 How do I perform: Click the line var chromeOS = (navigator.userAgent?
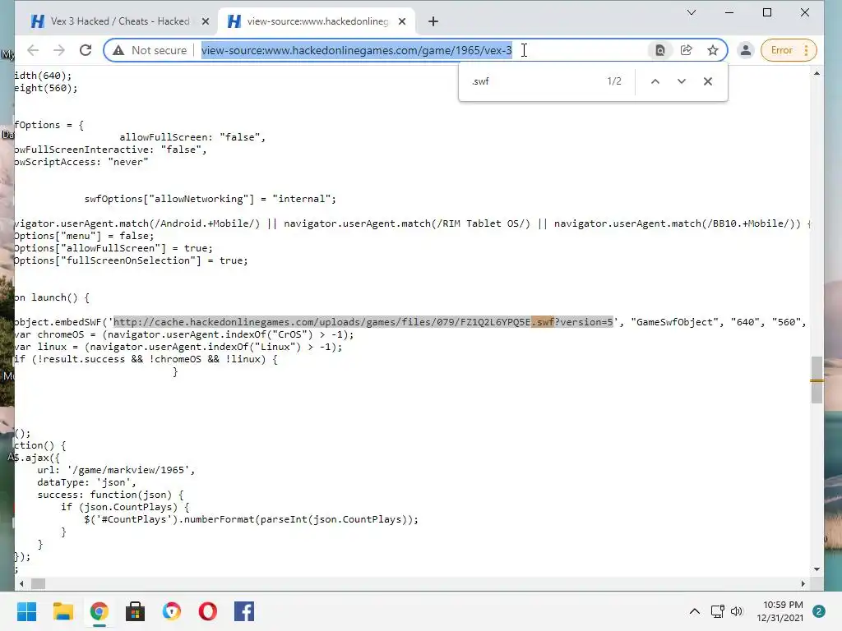pyautogui.click(x=184, y=334)
